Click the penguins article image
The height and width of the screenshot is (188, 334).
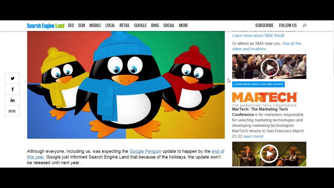[x=126, y=85]
